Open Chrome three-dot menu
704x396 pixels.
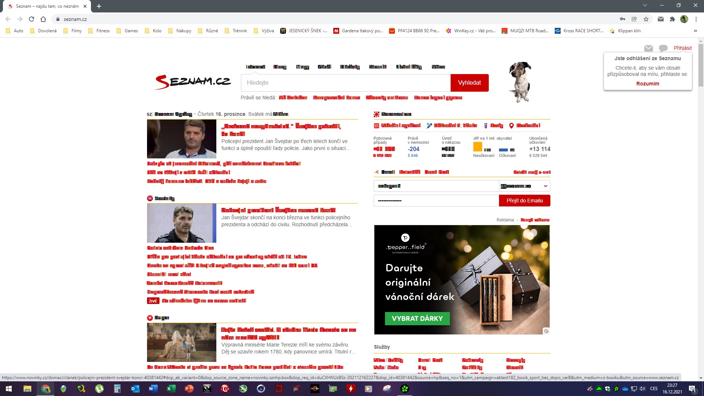coord(696,19)
